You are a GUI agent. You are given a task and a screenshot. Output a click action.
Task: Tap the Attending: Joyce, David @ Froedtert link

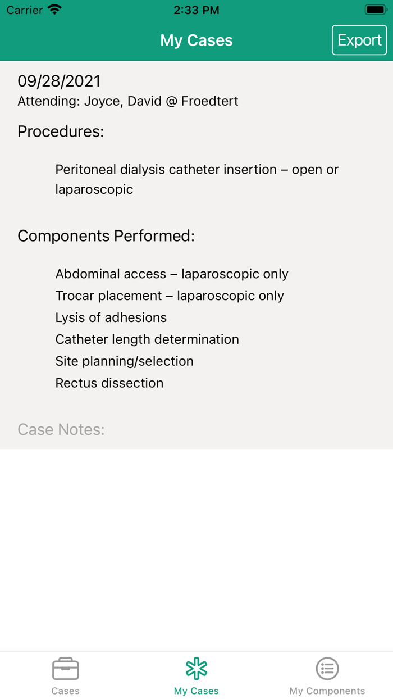point(127,101)
